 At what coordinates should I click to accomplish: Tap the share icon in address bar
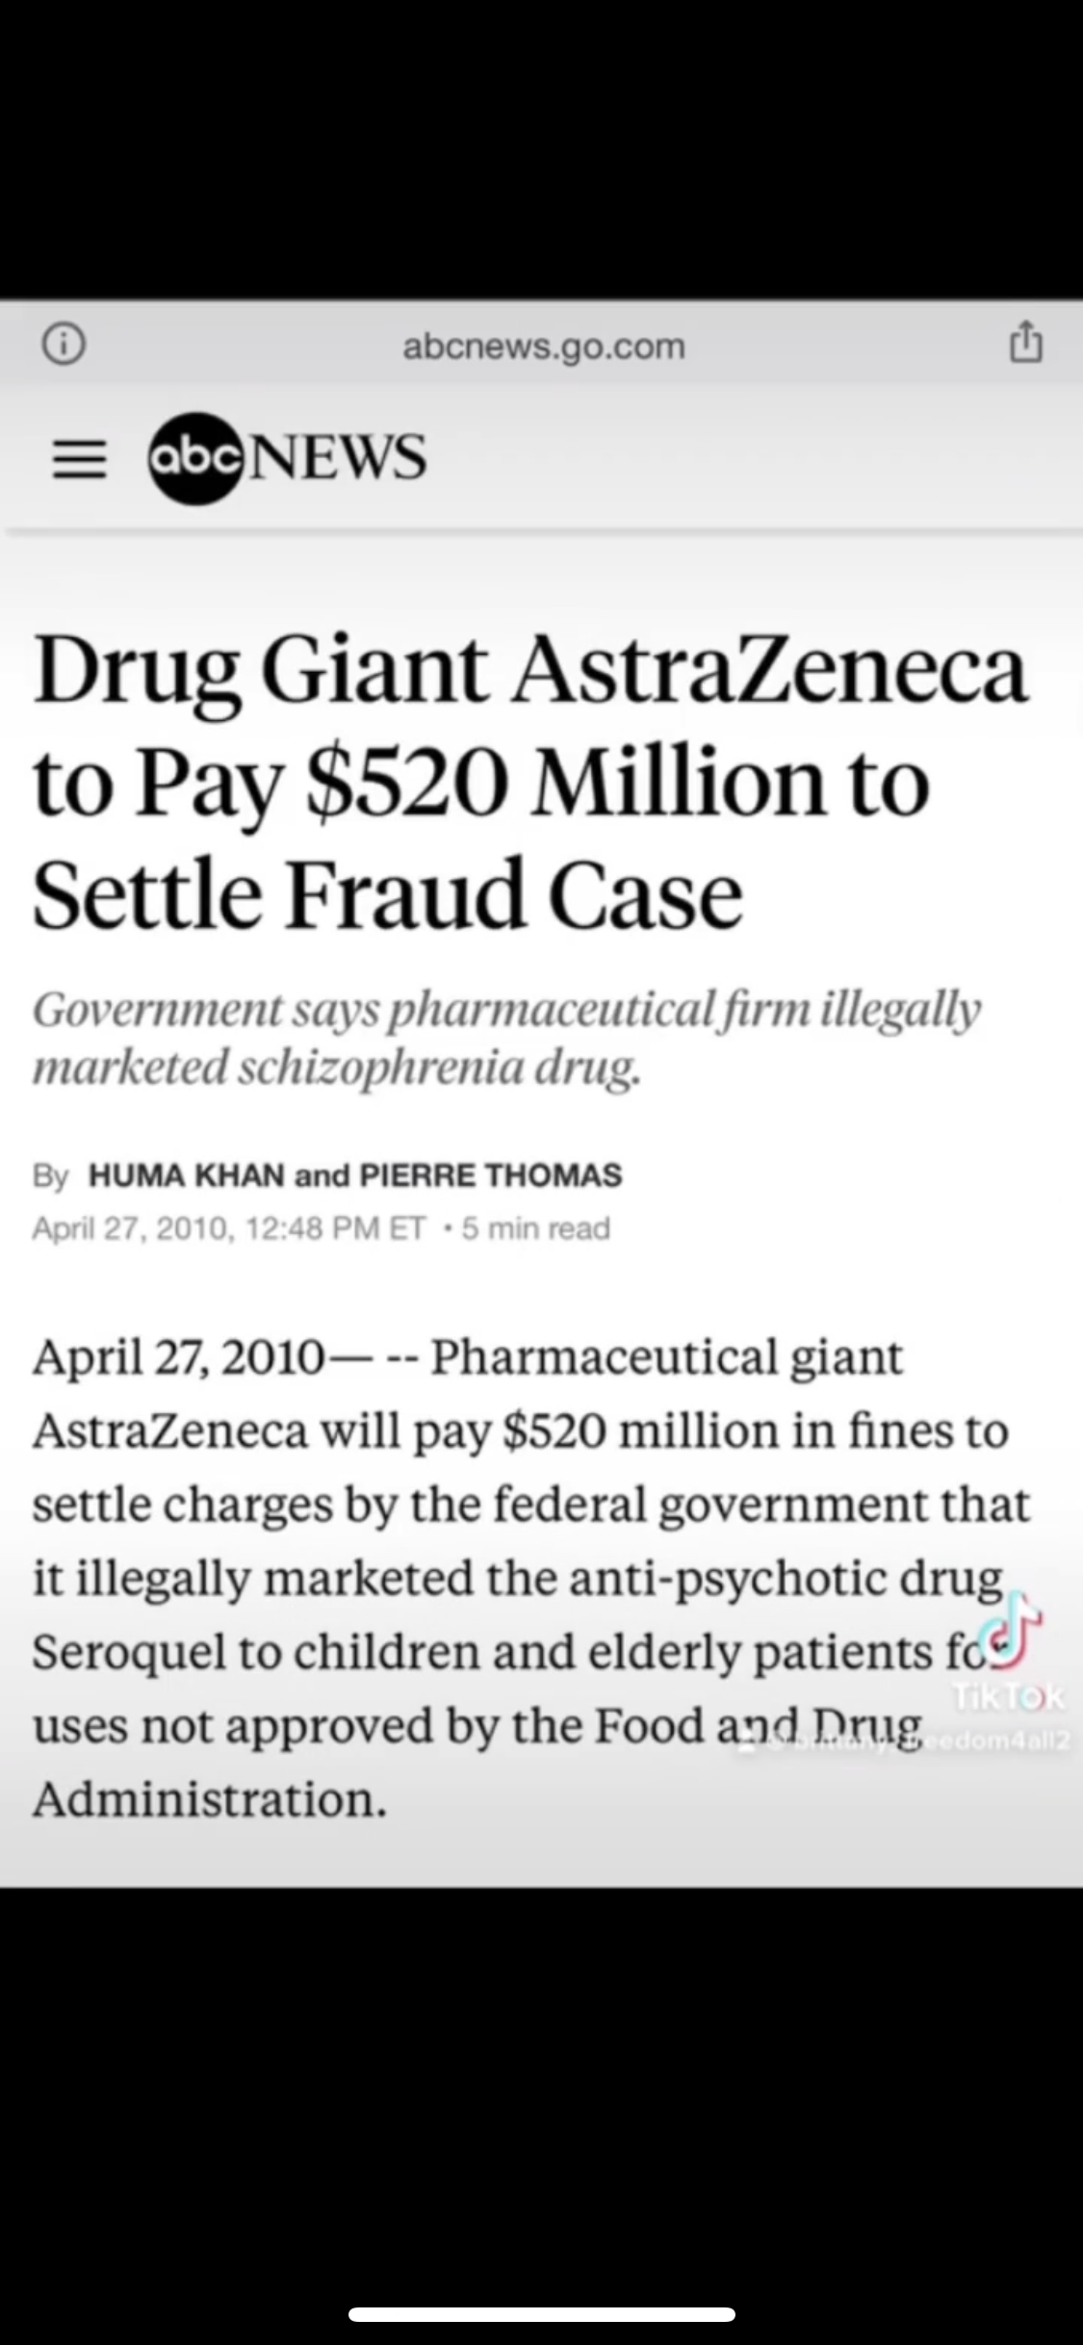1025,343
